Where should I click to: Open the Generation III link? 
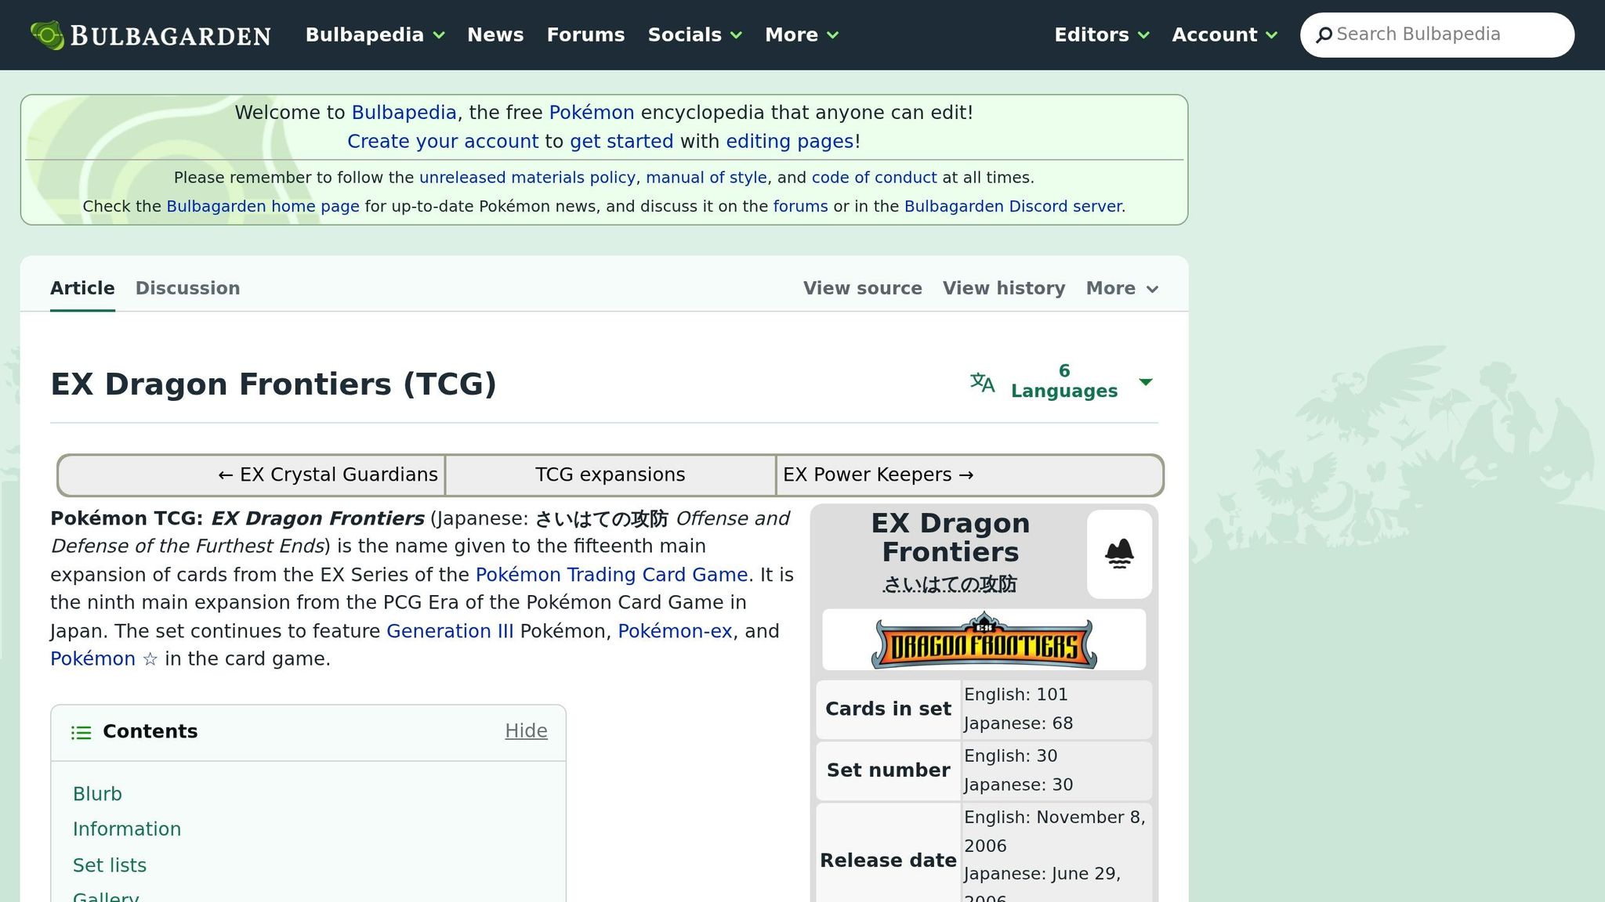(x=450, y=631)
